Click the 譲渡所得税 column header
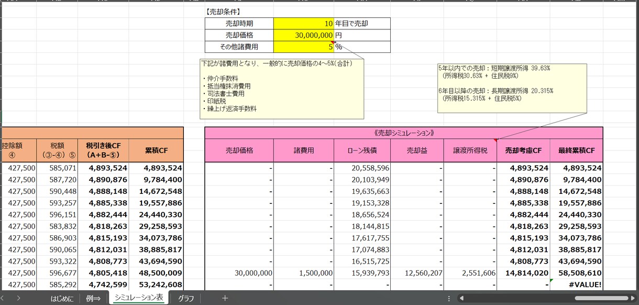 pos(470,150)
